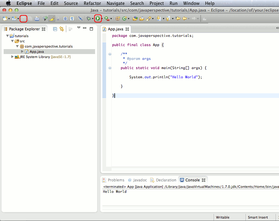This screenshot has height=221, width=279.
Task: Fold the main method in the editor
Action: 110,68
